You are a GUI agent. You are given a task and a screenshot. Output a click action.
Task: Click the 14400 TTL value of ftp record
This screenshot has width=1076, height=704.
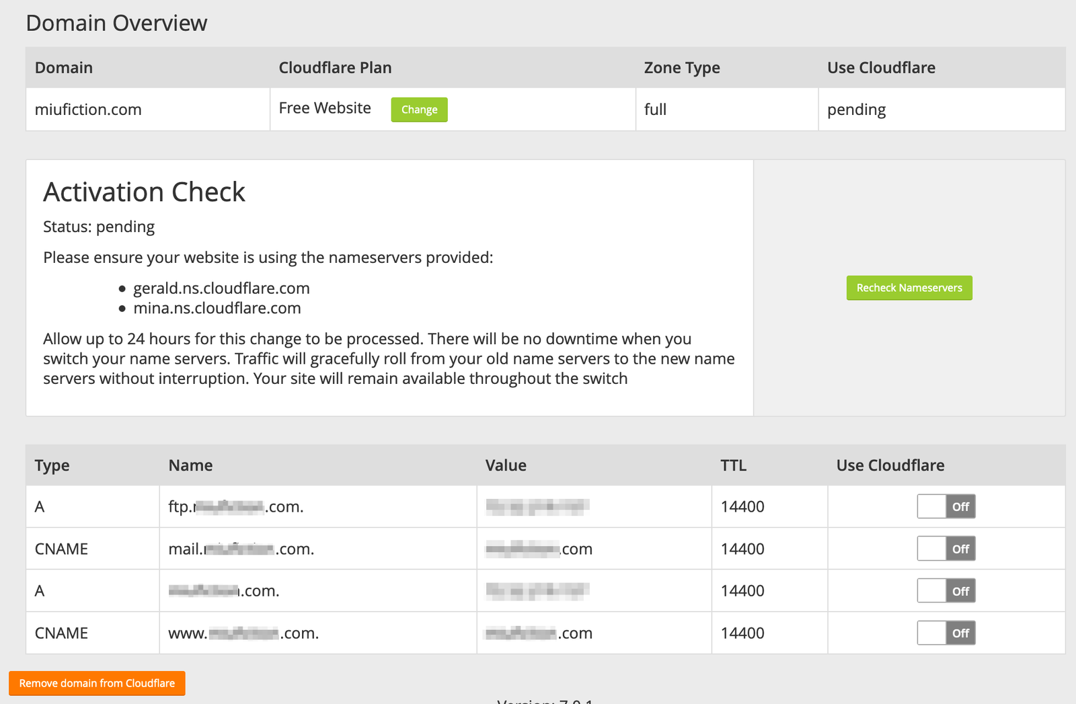pyautogui.click(x=742, y=506)
